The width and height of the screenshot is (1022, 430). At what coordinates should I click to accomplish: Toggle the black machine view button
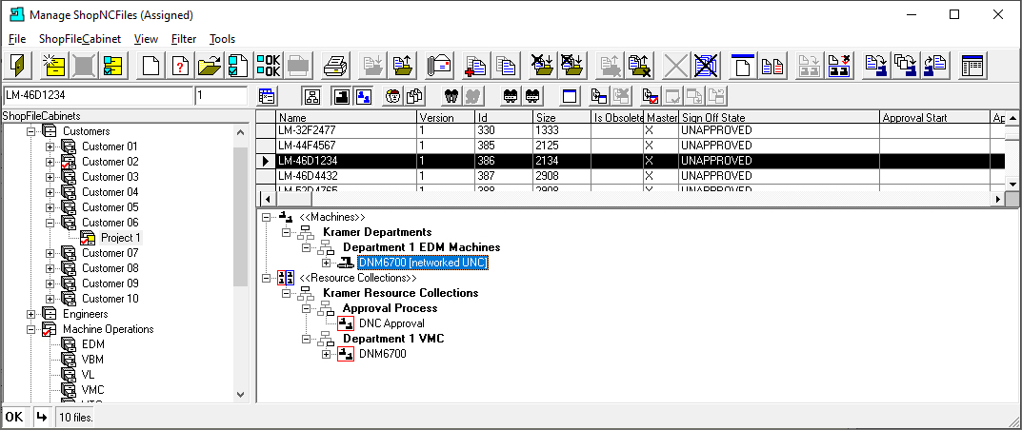[342, 96]
